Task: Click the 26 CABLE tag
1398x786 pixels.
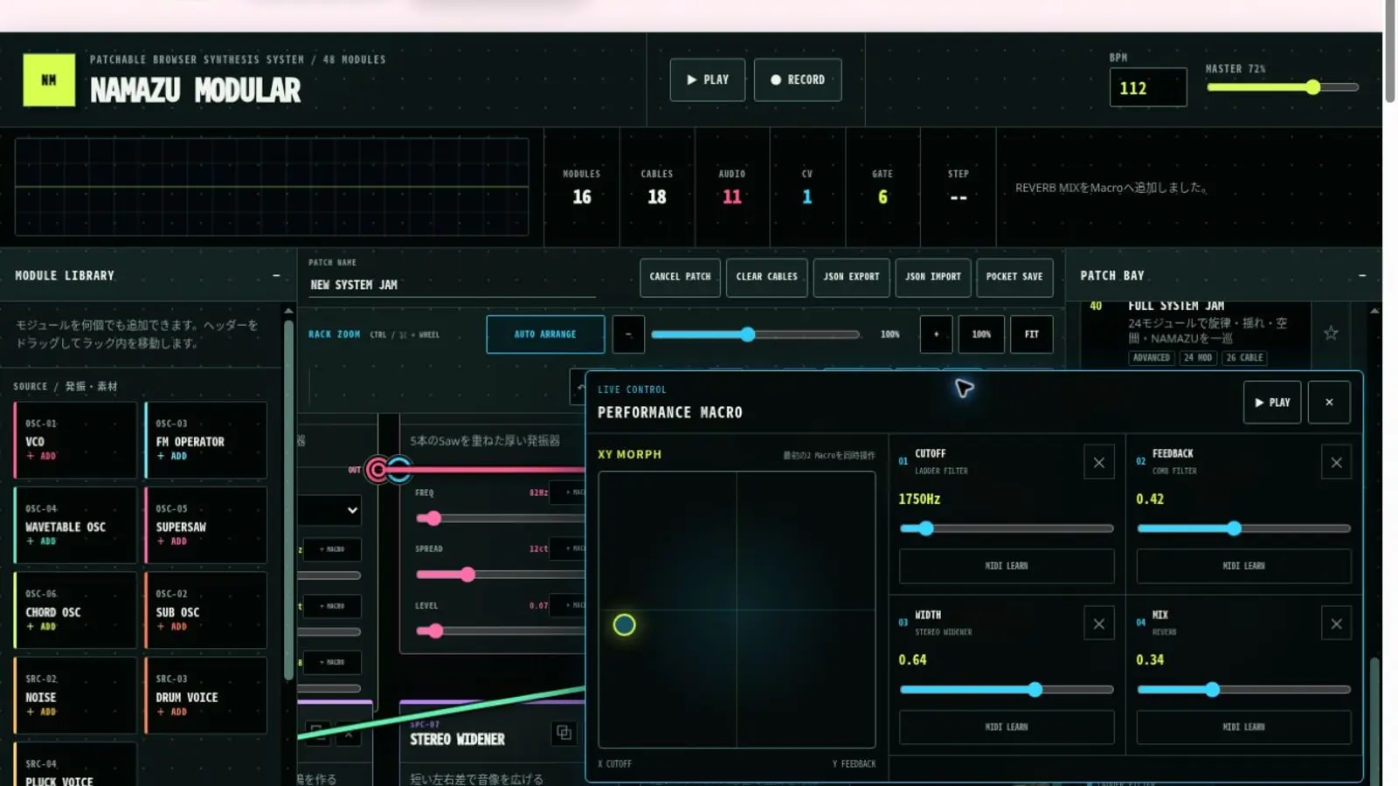Action: [x=1244, y=357]
